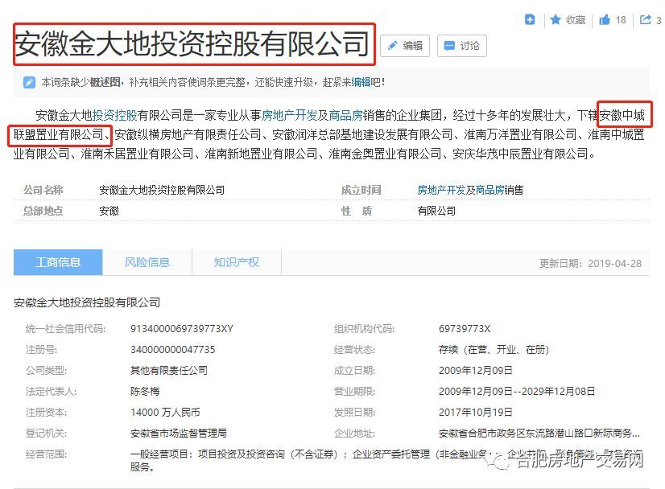Image resolution: width=665 pixels, height=489 pixels.
Task: Select the update date 2019-04-28
Action: point(614,264)
